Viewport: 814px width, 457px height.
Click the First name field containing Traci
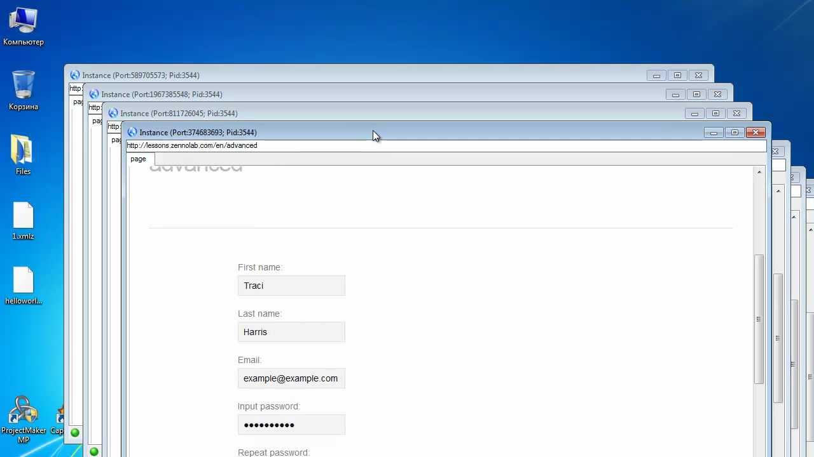[x=291, y=286]
